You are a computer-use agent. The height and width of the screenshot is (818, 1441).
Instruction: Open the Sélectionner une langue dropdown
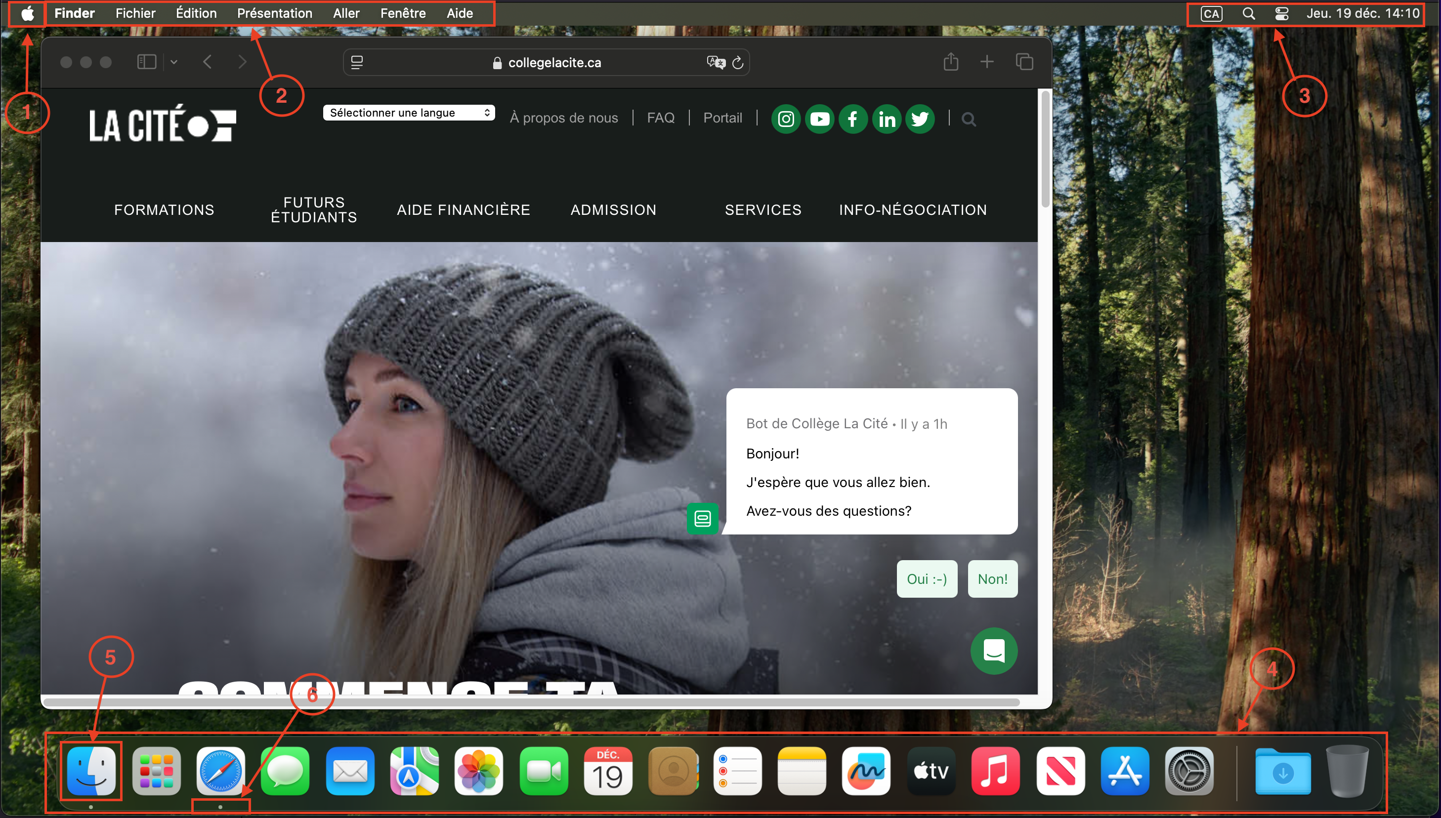pos(409,112)
